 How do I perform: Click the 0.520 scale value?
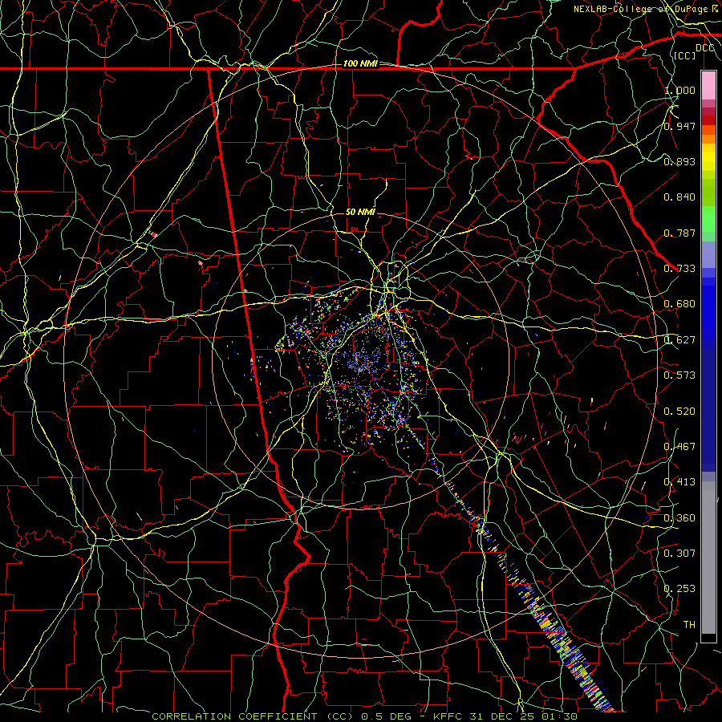click(679, 412)
